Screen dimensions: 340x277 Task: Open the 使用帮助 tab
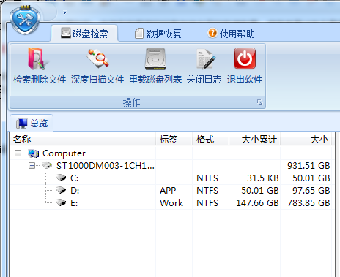(x=231, y=34)
